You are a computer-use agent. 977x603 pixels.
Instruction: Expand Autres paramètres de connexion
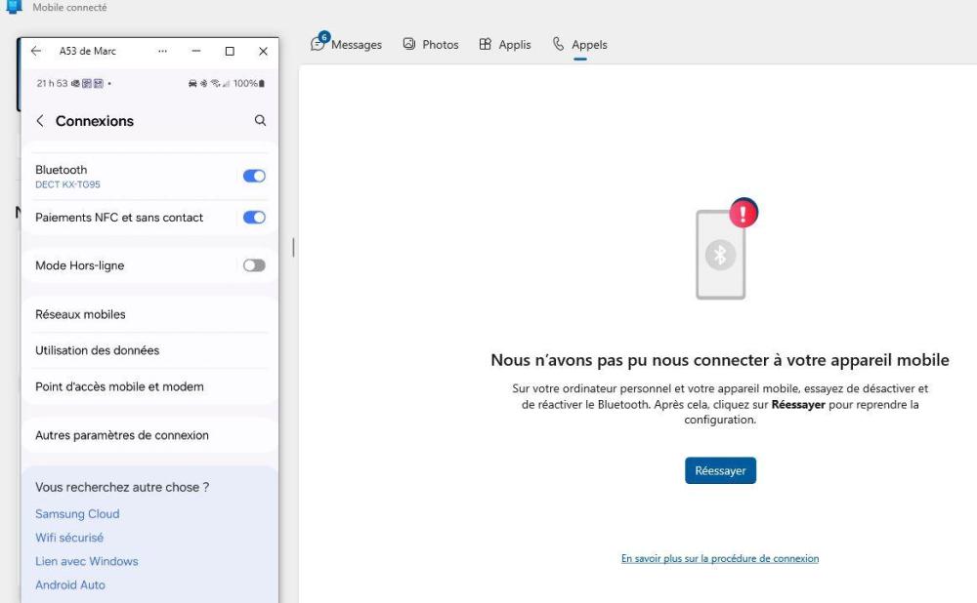coord(122,435)
